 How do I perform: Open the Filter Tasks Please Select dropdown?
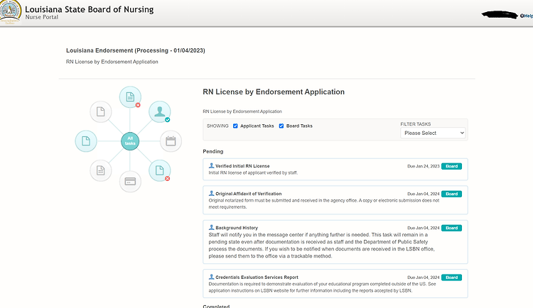433,133
